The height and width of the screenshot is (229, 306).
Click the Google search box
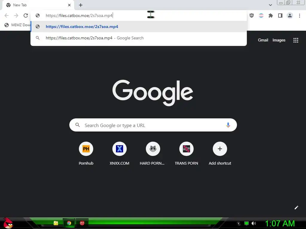point(153,125)
